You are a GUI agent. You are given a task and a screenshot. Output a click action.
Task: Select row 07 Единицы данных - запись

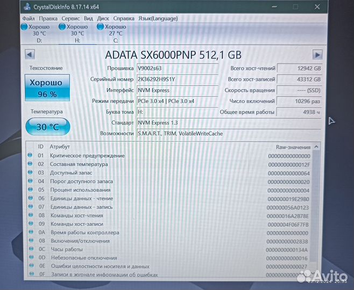(x=170, y=207)
